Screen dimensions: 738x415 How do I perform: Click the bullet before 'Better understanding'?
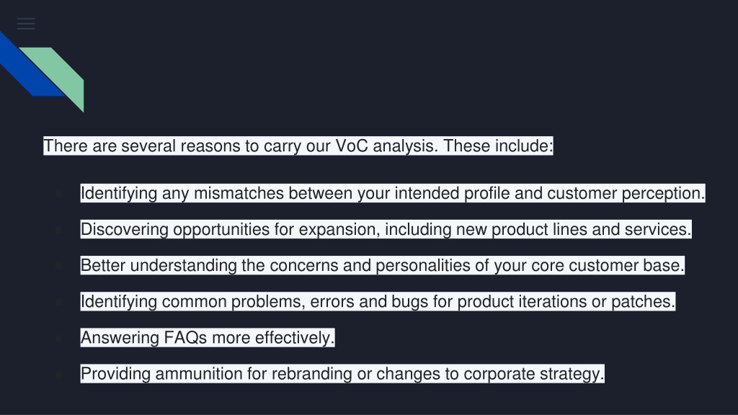59,266
